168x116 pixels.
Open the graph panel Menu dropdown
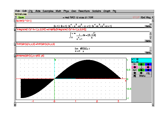pos(142,76)
